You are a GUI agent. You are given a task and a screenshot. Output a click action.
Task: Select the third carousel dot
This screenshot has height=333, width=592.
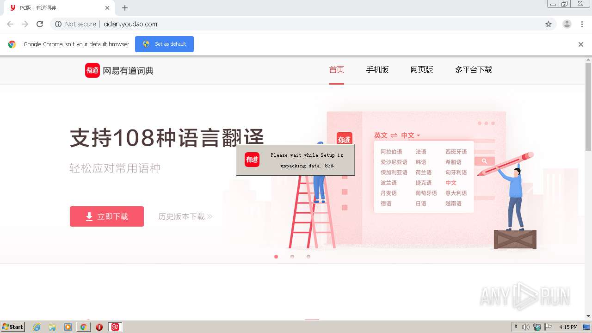pos(308,257)
